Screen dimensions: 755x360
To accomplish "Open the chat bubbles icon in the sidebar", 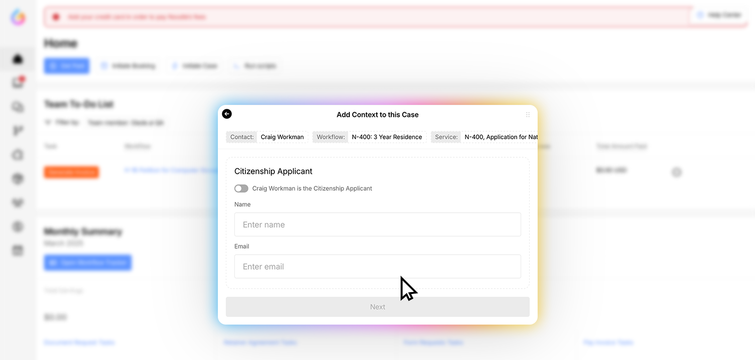I will (18, 107).
